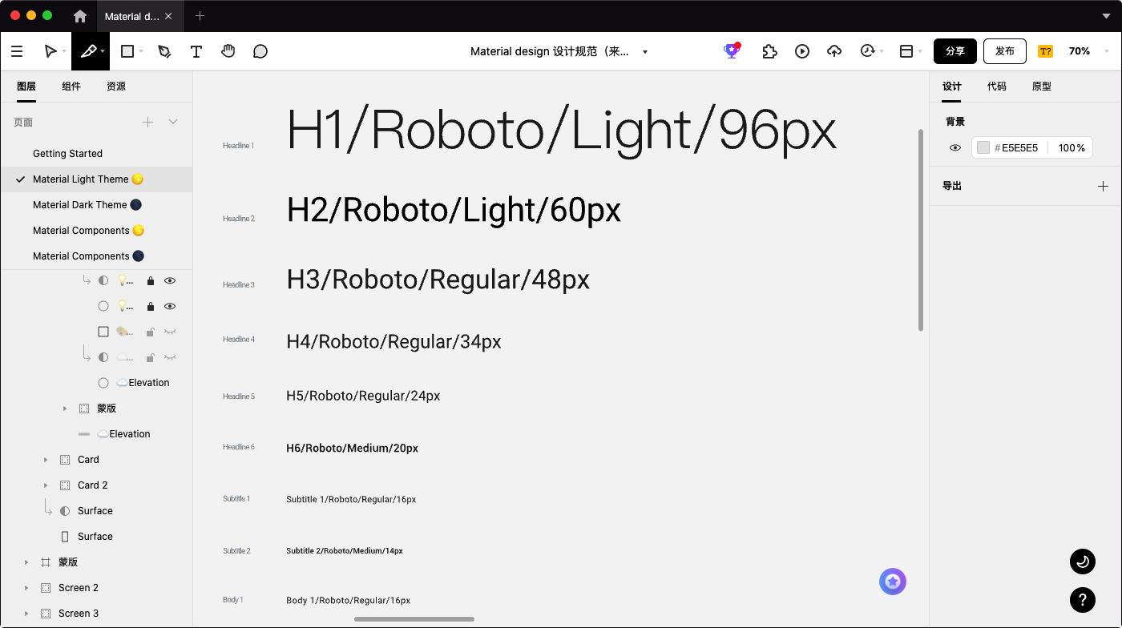The height and width of the screenshot is (628, 1122).
Task: Open version history clock icon
Action: (867, 51)
